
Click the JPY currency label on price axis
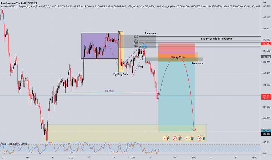point(264,2)
